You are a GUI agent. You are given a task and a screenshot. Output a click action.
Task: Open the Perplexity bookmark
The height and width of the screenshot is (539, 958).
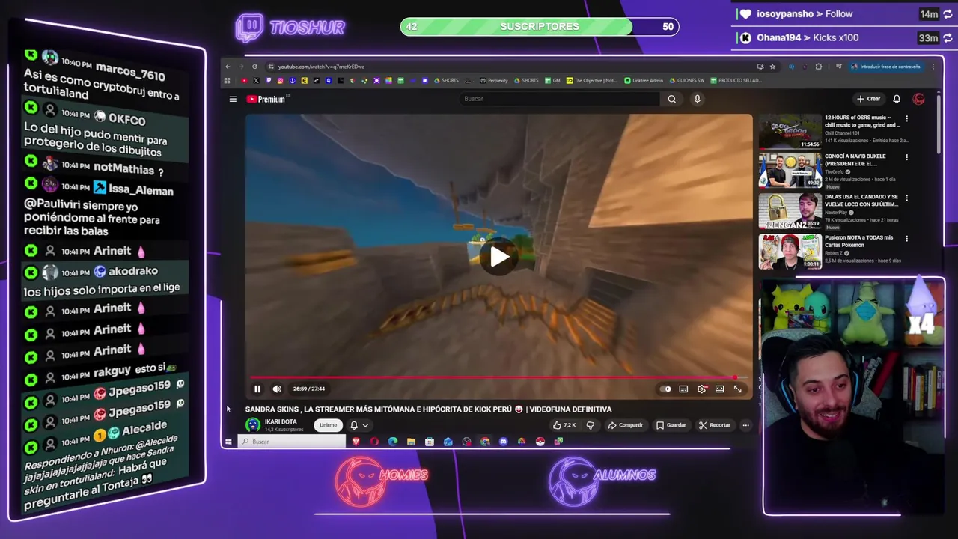click(x=493, y=80)
